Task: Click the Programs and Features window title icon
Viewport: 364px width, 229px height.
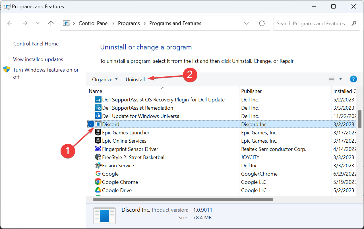Action: [7, 6]
